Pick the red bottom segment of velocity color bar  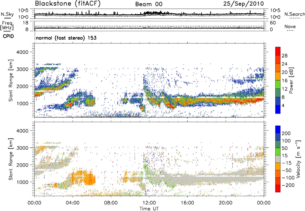coord(278,189)
